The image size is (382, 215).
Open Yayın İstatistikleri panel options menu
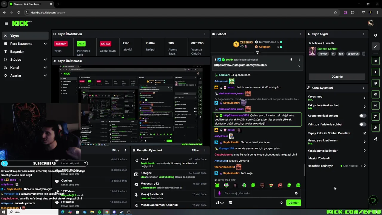(x=205, y=34)
